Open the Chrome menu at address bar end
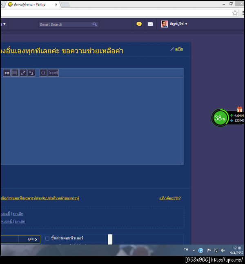 point(243,13)
